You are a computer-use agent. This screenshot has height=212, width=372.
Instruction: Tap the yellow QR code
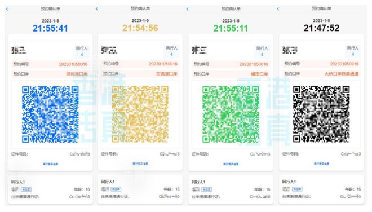pyautogui.click(x=140, y=114)
